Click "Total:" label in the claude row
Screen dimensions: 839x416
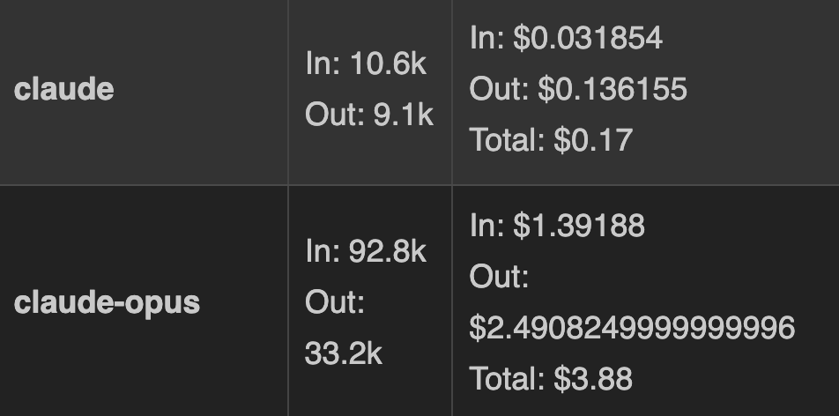(x=507, y=140)
